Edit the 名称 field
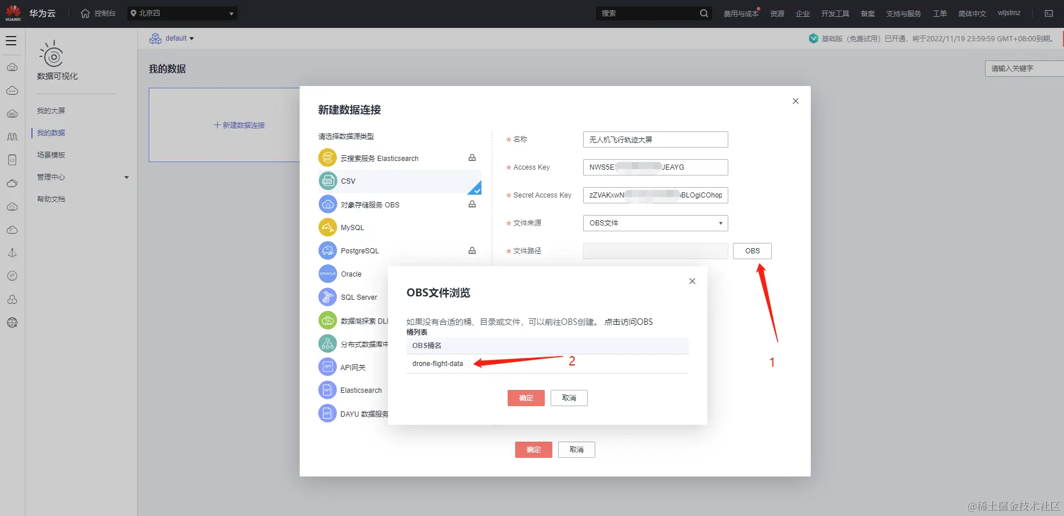The height and width of the screenshot is (516, 1064). pyautogui.click(x=655, y=139)
